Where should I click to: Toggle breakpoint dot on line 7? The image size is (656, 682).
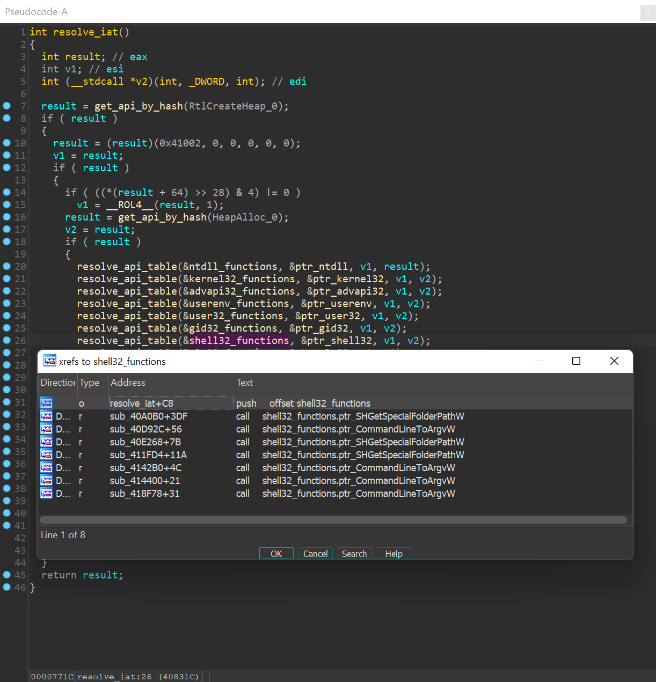(7, 106)
